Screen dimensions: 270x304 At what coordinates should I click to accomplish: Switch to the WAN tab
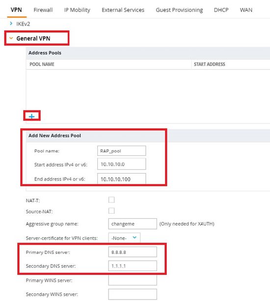246,10
